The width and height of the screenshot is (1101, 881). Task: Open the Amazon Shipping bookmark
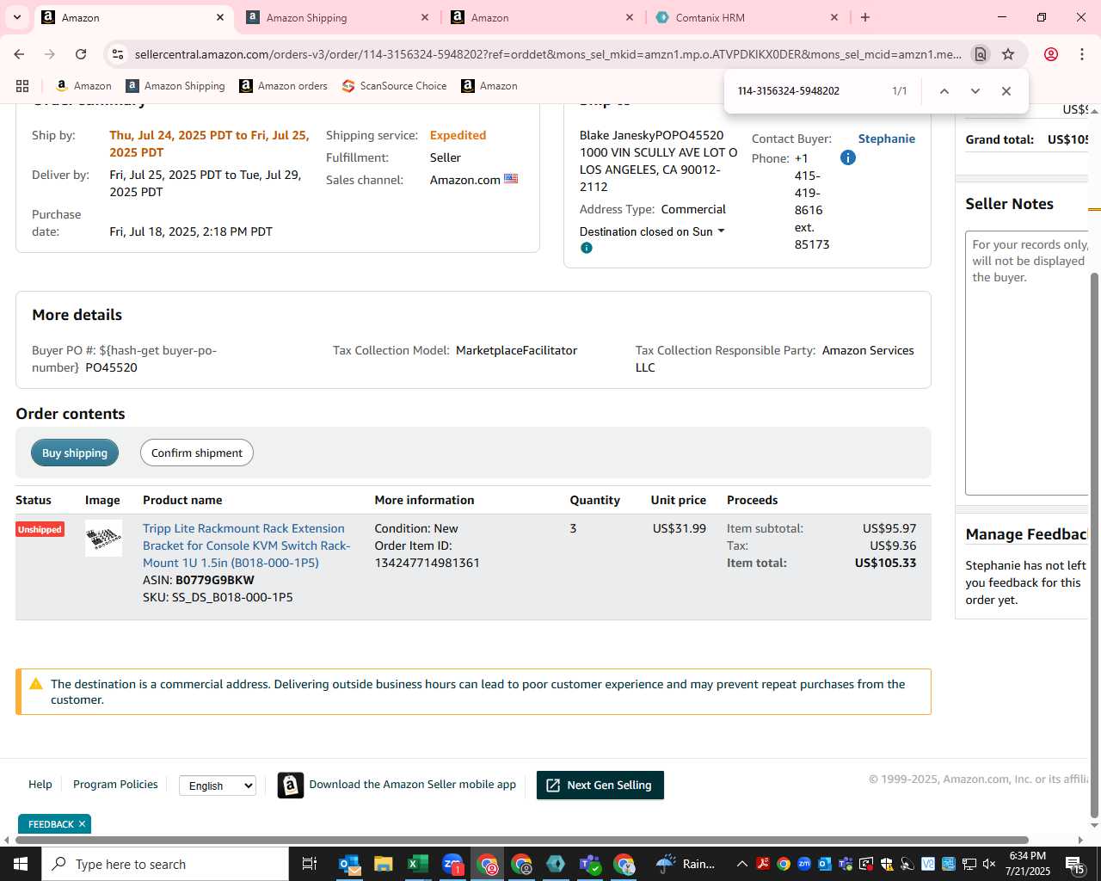point(175,86)
